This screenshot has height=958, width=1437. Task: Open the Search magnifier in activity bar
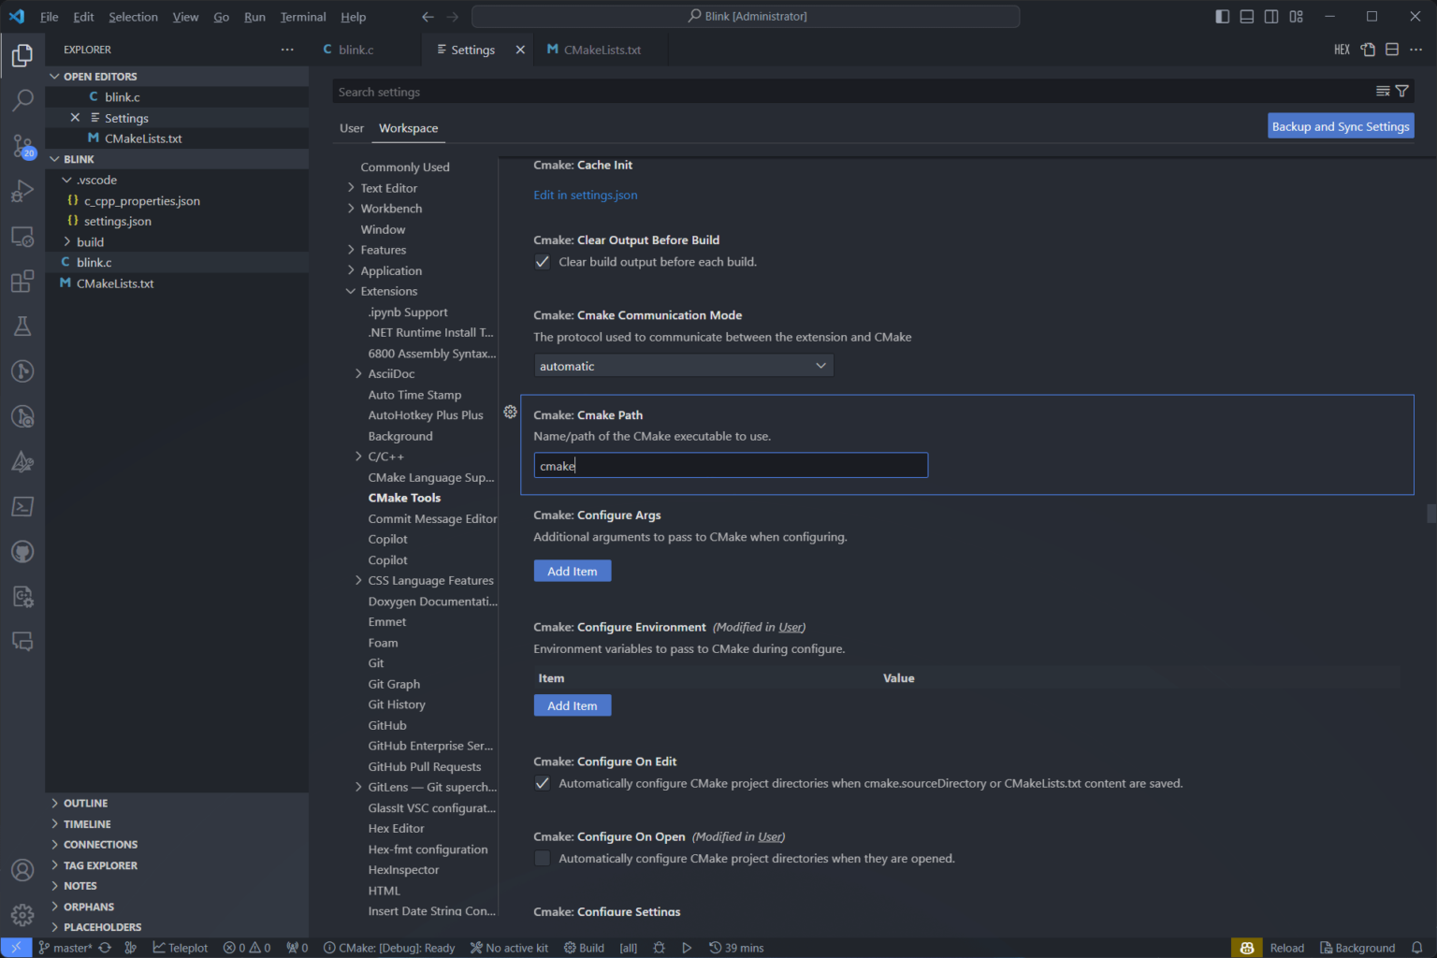pyautogui.click(x=22, y=100)
